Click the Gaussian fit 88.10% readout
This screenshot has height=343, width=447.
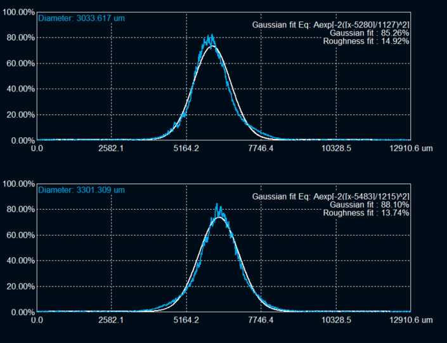pos(370,205)
